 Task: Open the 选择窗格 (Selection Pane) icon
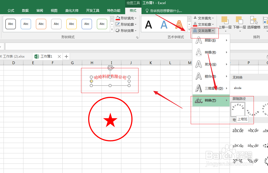point(253,22)
